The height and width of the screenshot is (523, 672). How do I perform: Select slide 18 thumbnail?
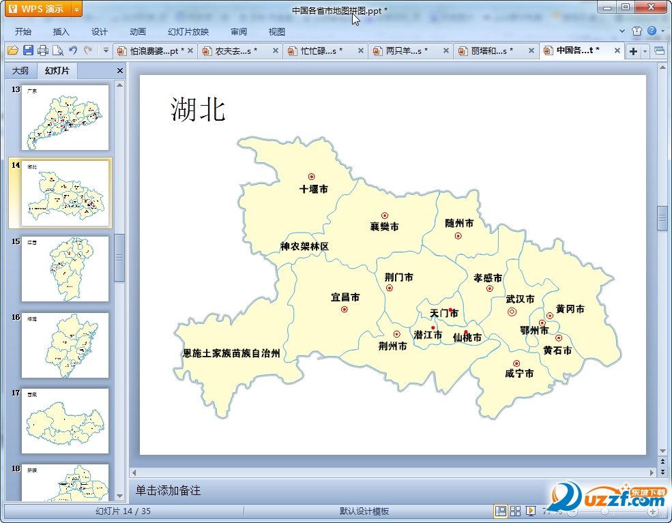65,482
